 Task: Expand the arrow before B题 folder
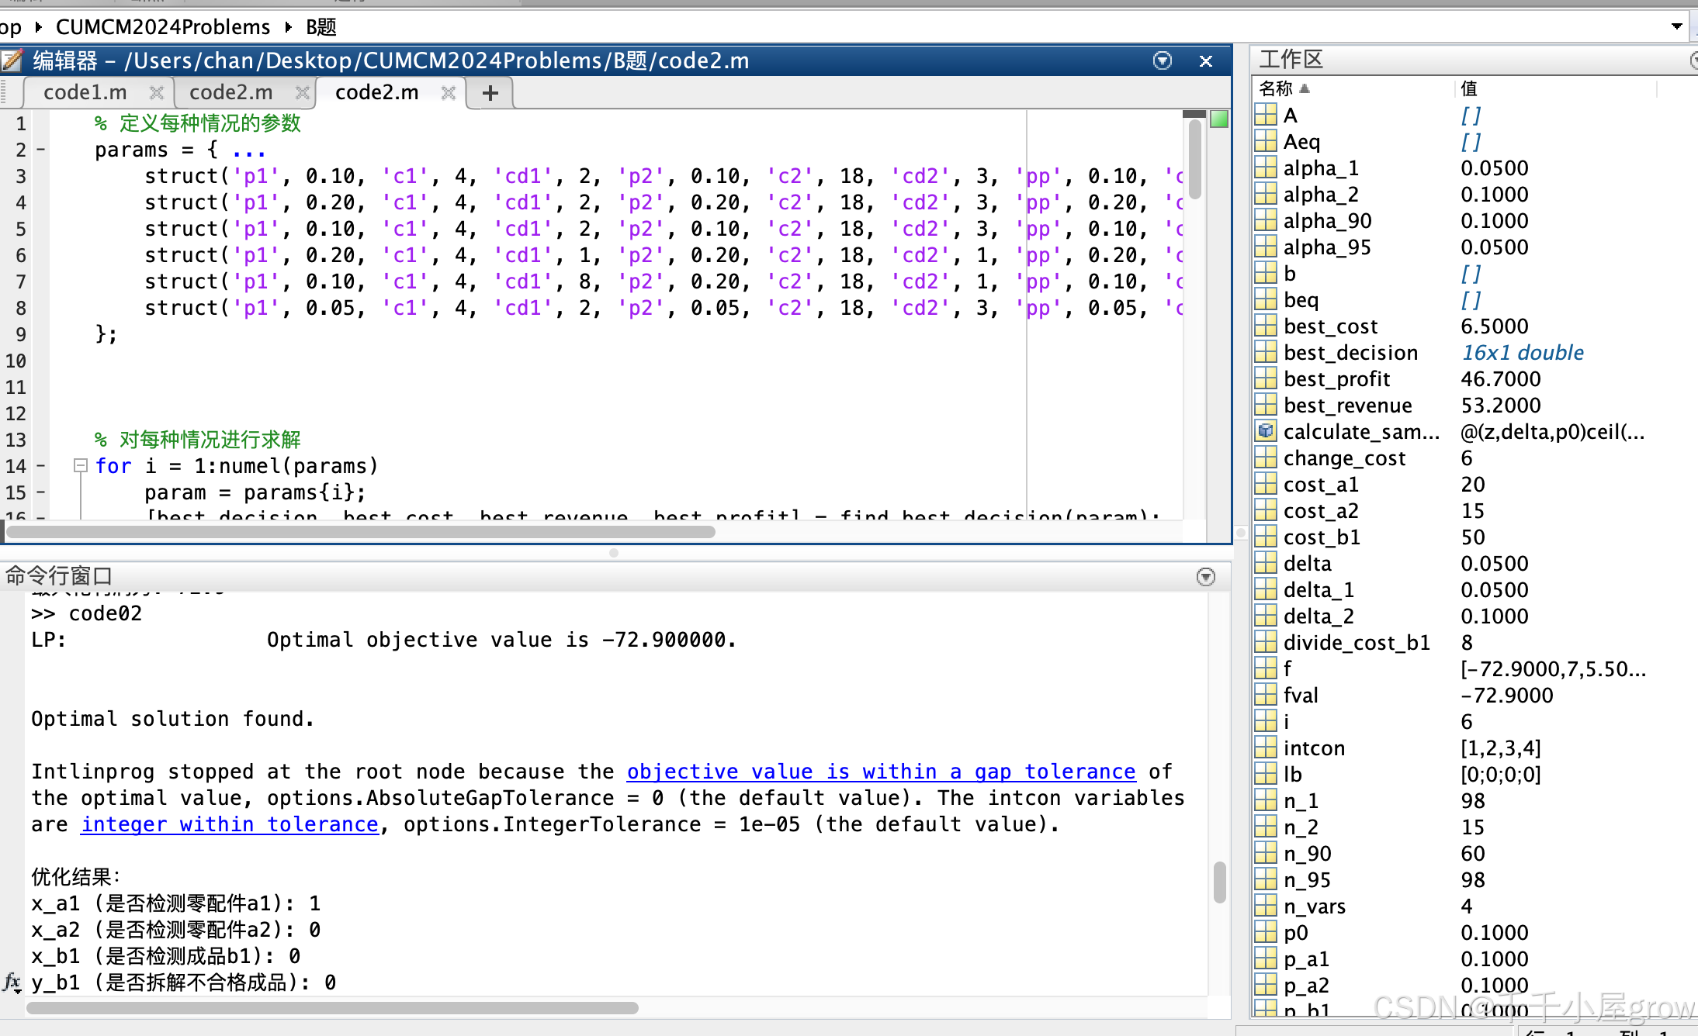289,27
